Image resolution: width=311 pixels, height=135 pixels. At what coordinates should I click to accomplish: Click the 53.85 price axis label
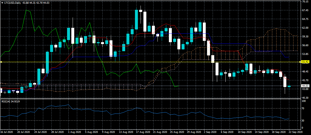(305, 54)
